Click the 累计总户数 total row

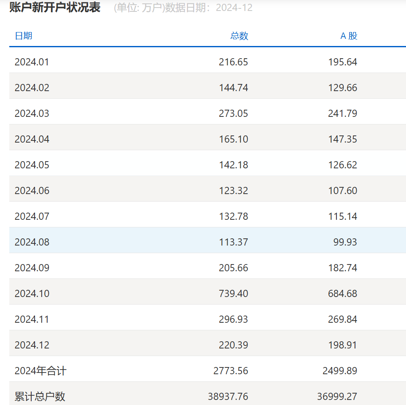click(40, 396)
